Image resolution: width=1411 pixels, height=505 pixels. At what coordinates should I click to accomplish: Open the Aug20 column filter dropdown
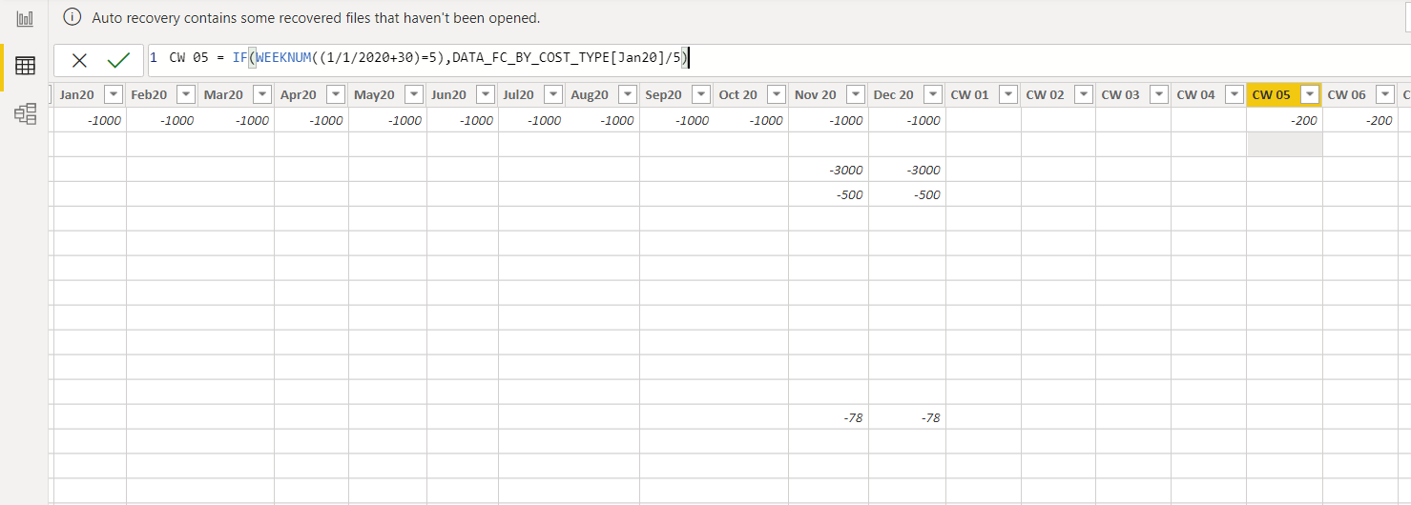pyautogui.click(x=627, y=94)
